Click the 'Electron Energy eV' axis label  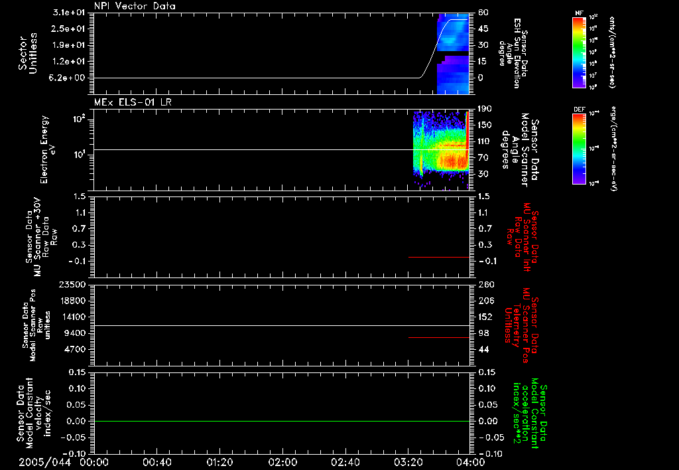coord(48,149)
